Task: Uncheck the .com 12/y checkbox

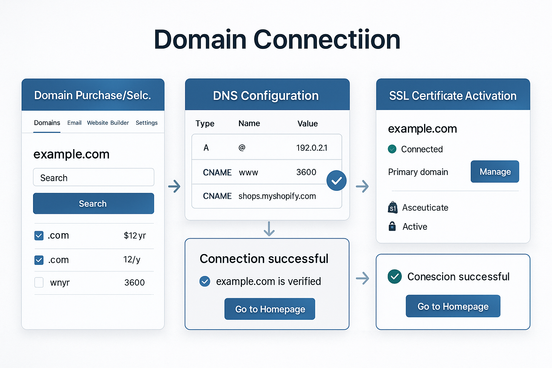Action: [x=38, y=260]
